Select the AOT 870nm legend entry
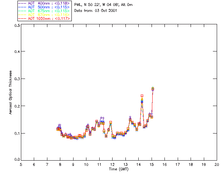 coord(44,15)
